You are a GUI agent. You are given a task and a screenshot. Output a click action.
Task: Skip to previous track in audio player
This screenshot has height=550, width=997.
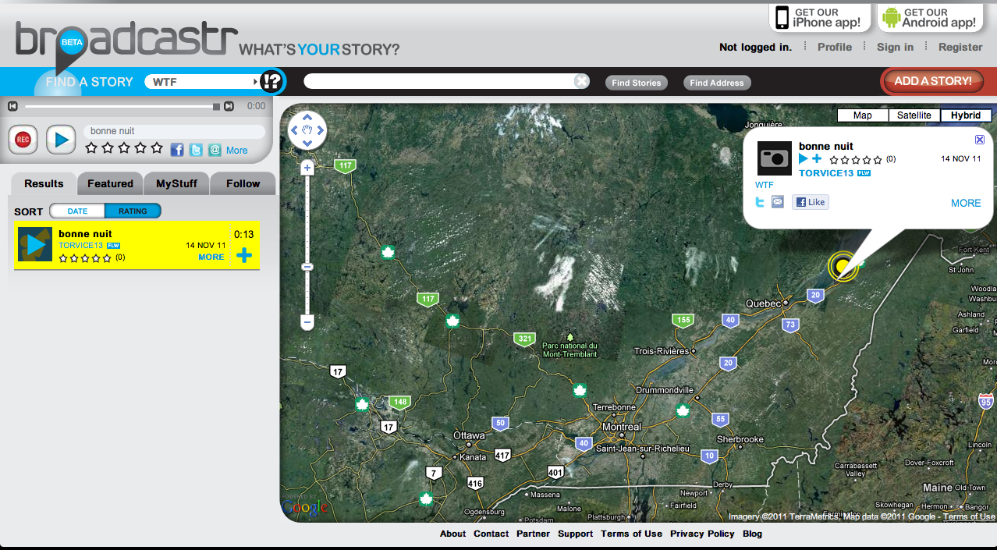coord(12,106)
